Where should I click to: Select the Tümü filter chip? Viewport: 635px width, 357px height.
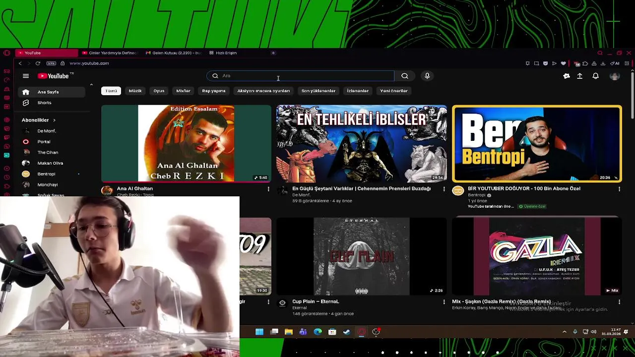(111, 91)
